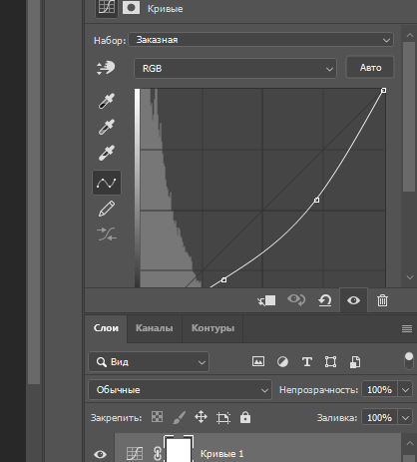
Task: Select the on-image targeted adjustment tool
Action: [106, 68]
